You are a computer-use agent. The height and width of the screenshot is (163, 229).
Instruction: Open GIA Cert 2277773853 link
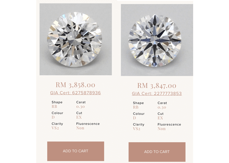[x=157, y=93]
